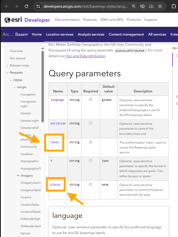Open the /imagery page

coord(26,176)
